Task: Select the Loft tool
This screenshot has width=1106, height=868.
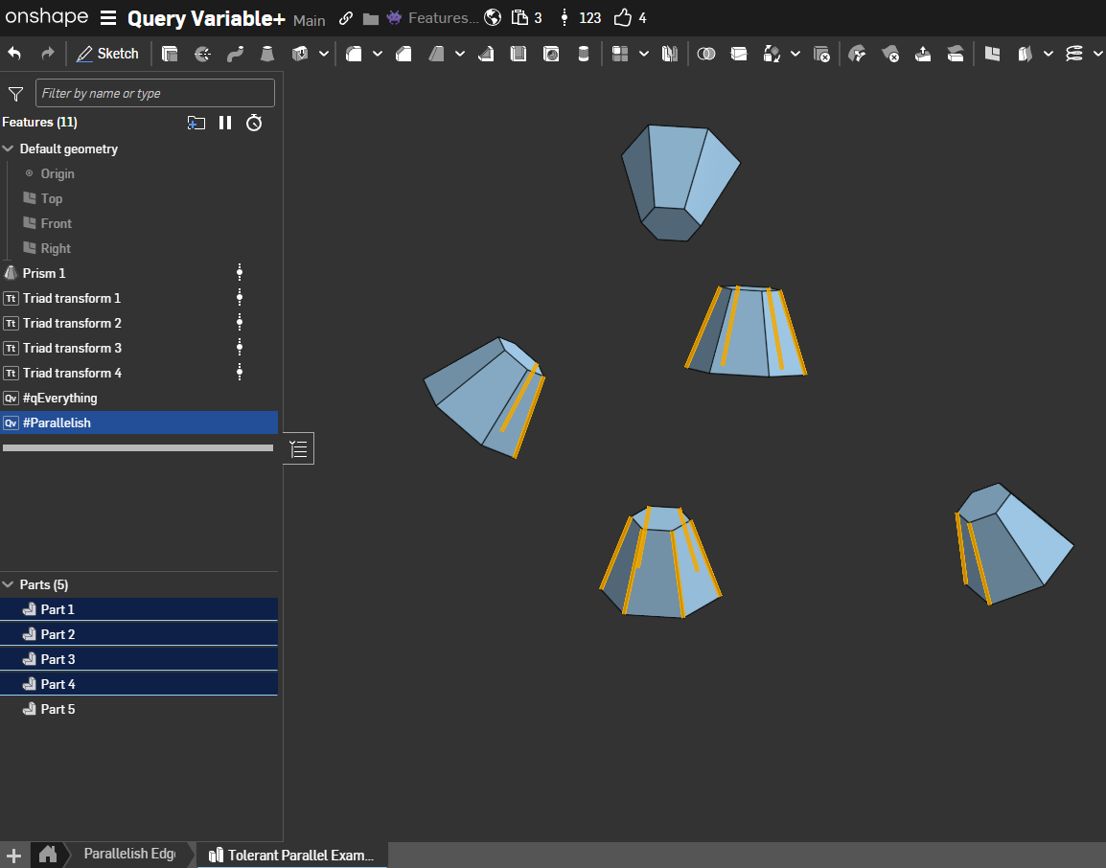Action: coord(267,54)
